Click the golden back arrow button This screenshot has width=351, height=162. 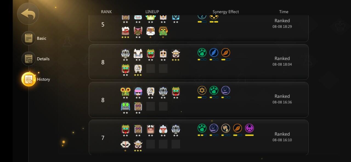(28, 14)
